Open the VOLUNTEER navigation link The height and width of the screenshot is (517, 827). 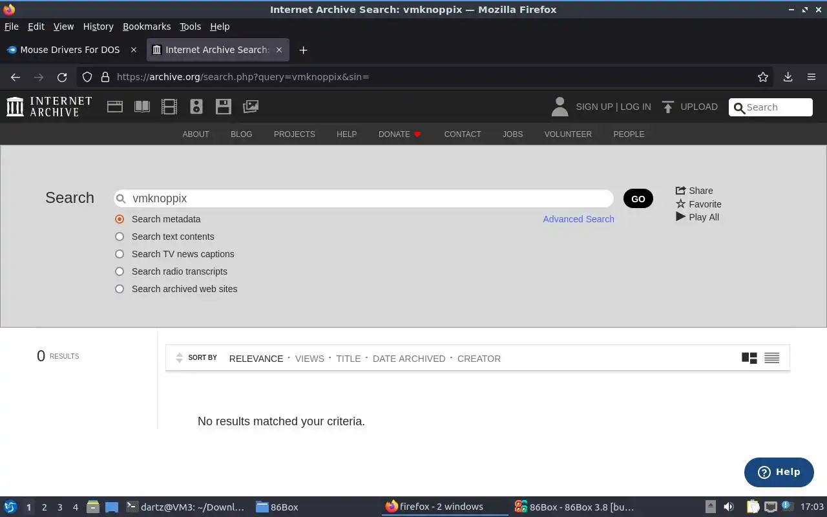tap(568, 134)
